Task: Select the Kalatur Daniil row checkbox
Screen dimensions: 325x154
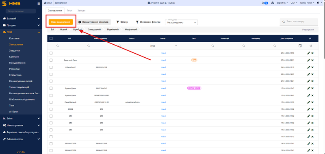Action: 51,67
